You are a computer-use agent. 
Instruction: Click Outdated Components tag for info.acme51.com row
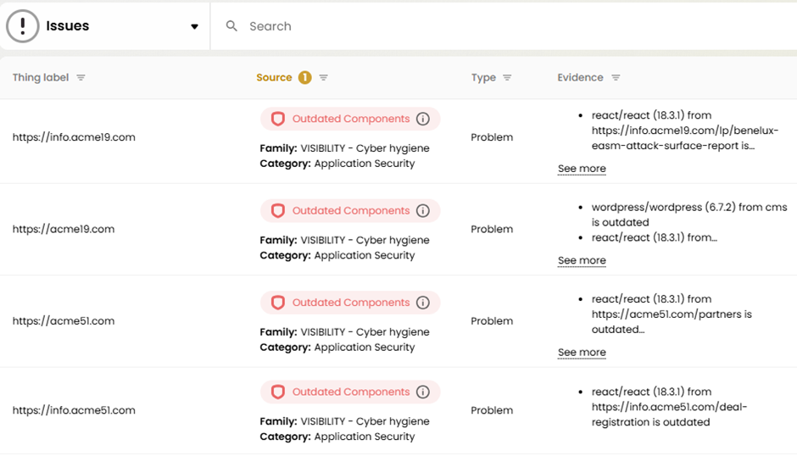[350, 392]
